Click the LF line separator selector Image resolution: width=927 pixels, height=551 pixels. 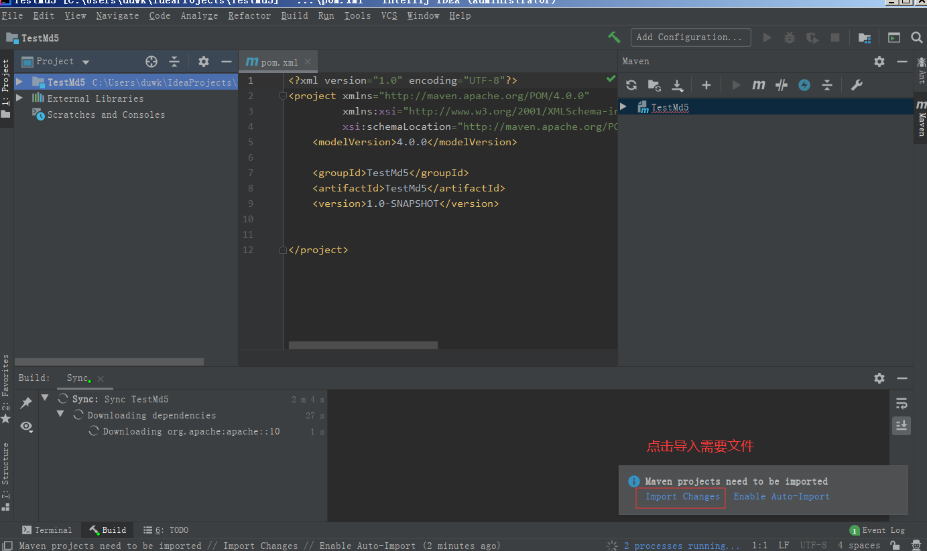click(784, 546)
